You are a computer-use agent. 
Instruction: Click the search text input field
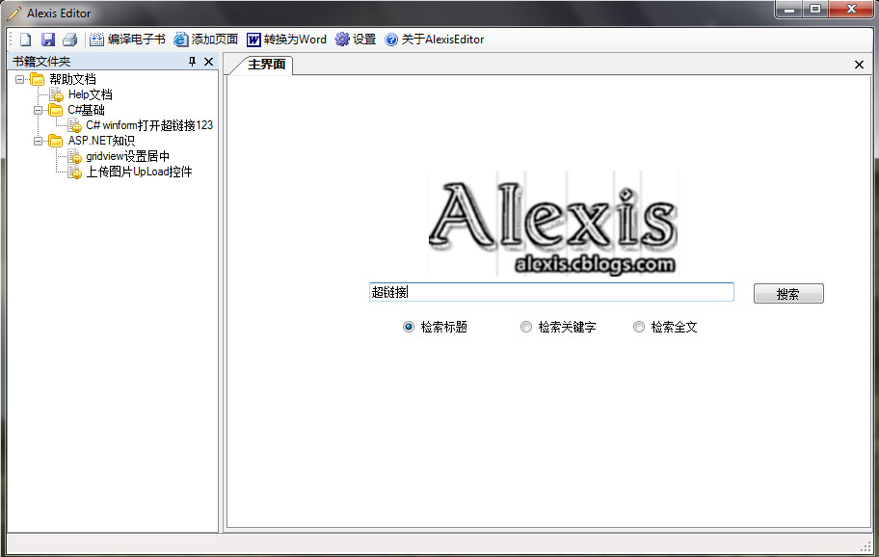tap(551, 292)
